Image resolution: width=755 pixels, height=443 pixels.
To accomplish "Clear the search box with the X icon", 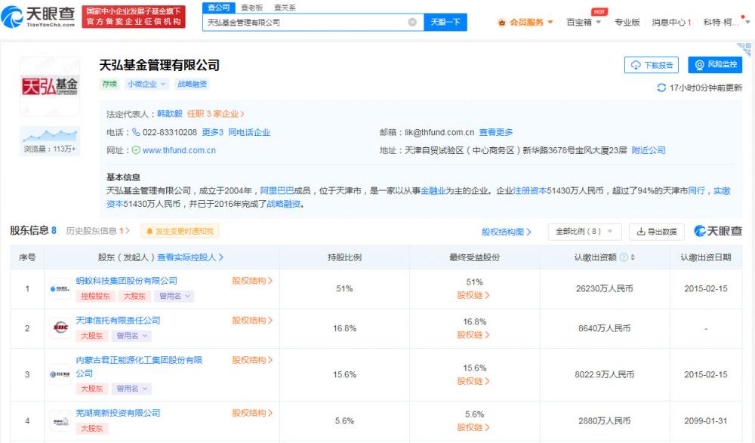I will click(x=412, y=22).
